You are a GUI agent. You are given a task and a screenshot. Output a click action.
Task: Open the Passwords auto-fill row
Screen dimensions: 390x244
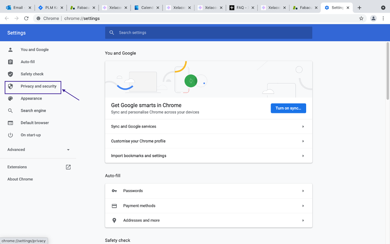click(208, 191)
